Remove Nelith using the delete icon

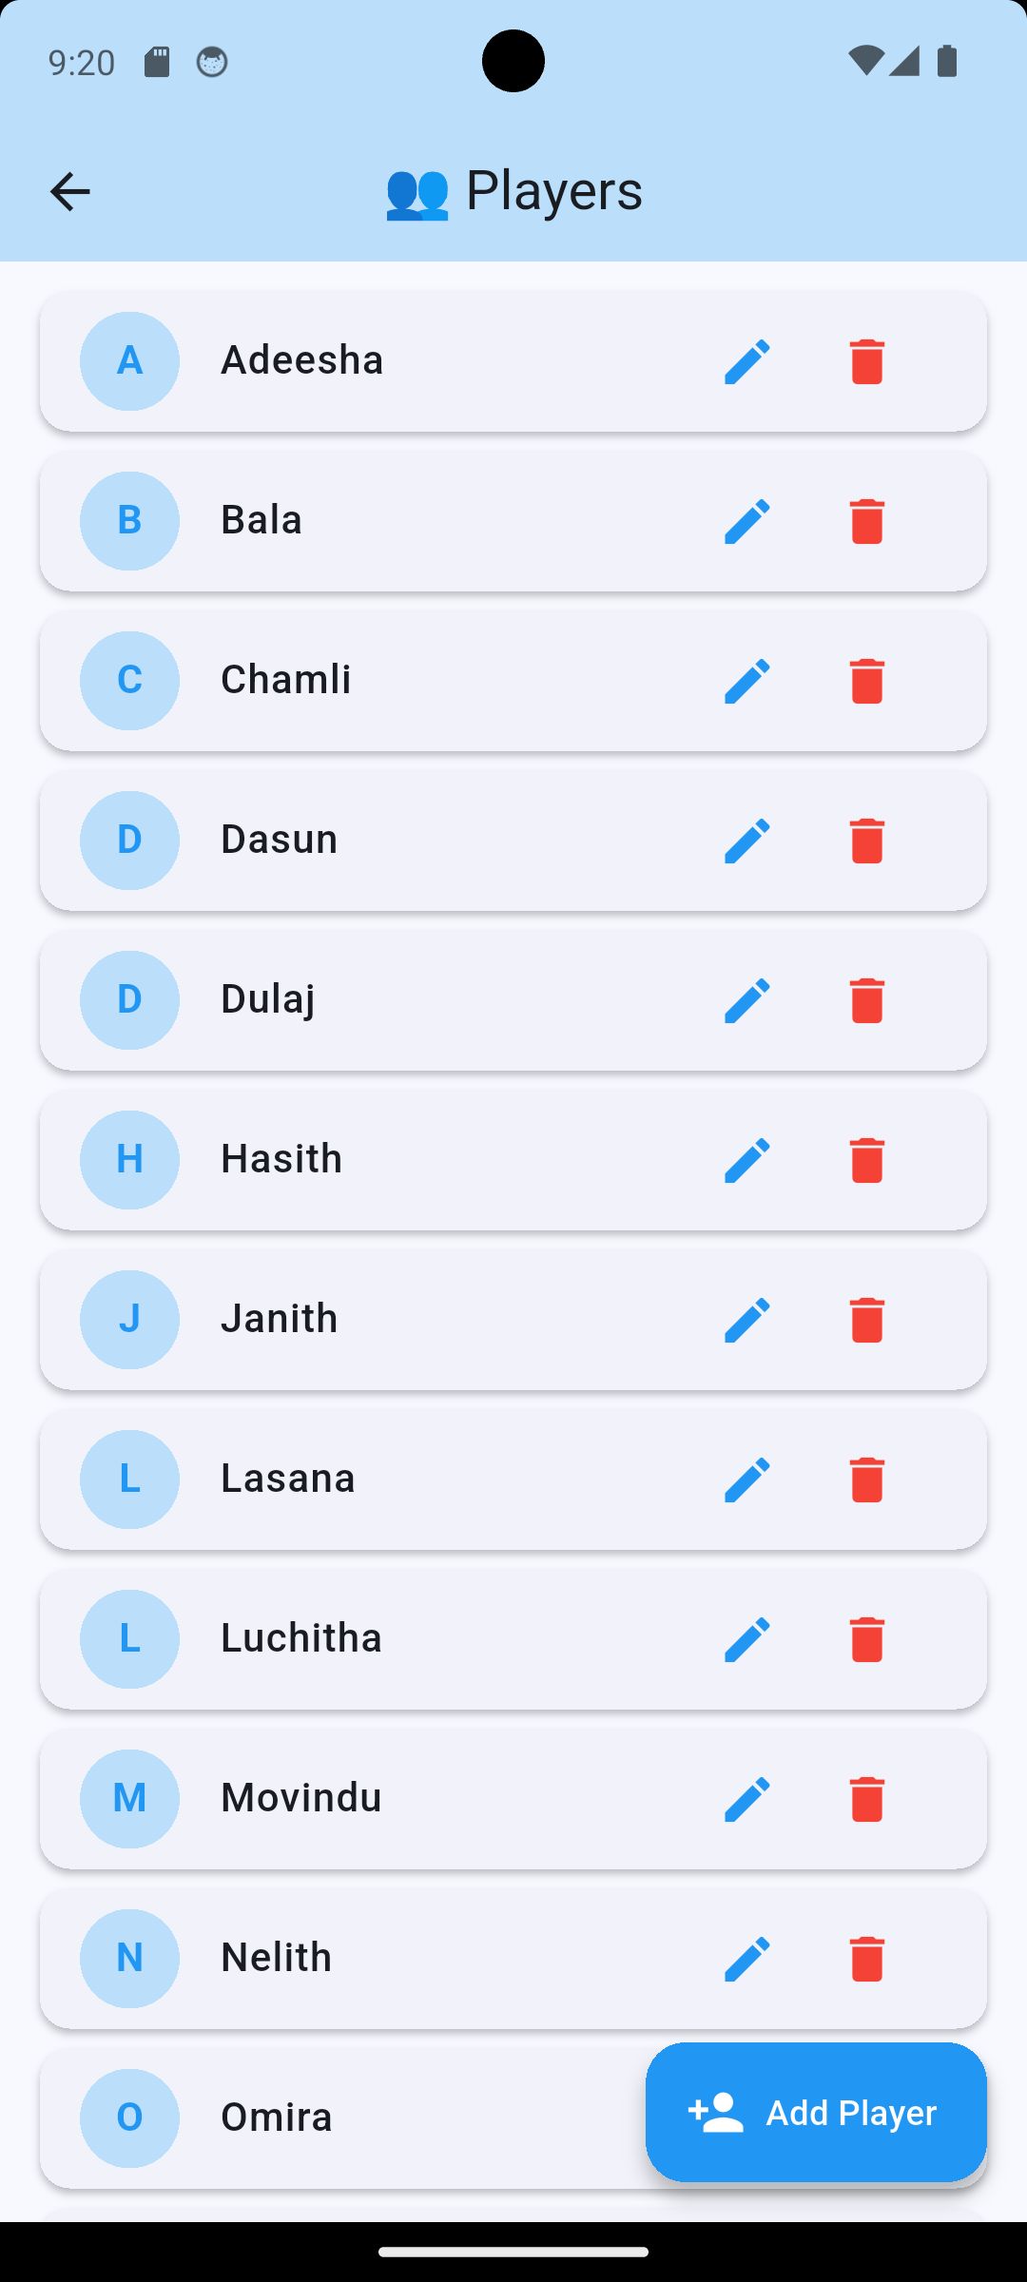pos(866,1959)
